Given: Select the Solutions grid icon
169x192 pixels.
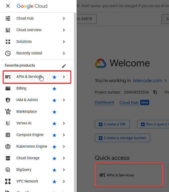Looking at the screenshot, I should tap(8, 42).
